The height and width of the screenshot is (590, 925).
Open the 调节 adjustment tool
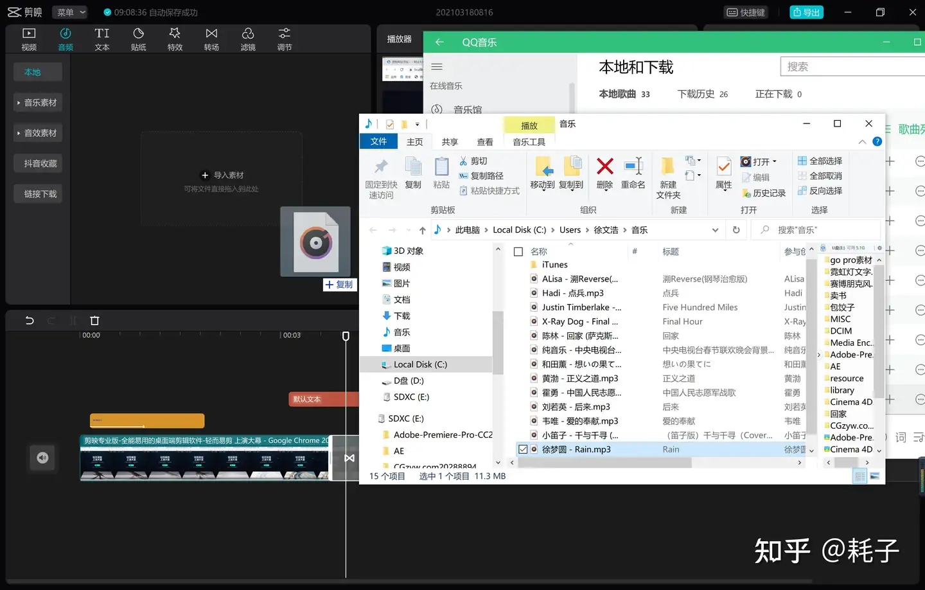point(285,39)
